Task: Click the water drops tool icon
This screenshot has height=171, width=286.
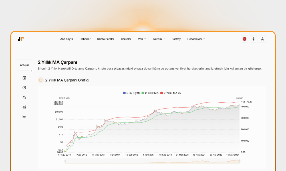Action: [x=24, y=97]
